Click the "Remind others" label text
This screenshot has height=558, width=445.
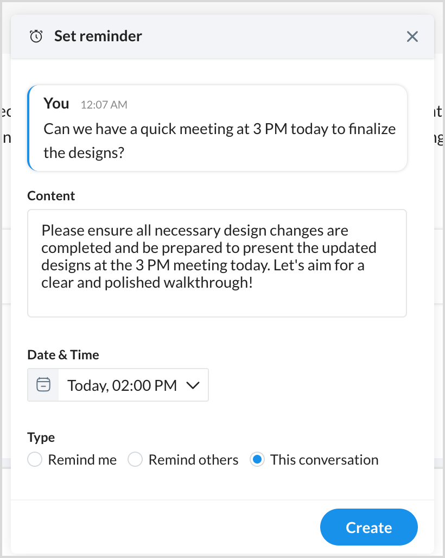click(x=193, y=460)
